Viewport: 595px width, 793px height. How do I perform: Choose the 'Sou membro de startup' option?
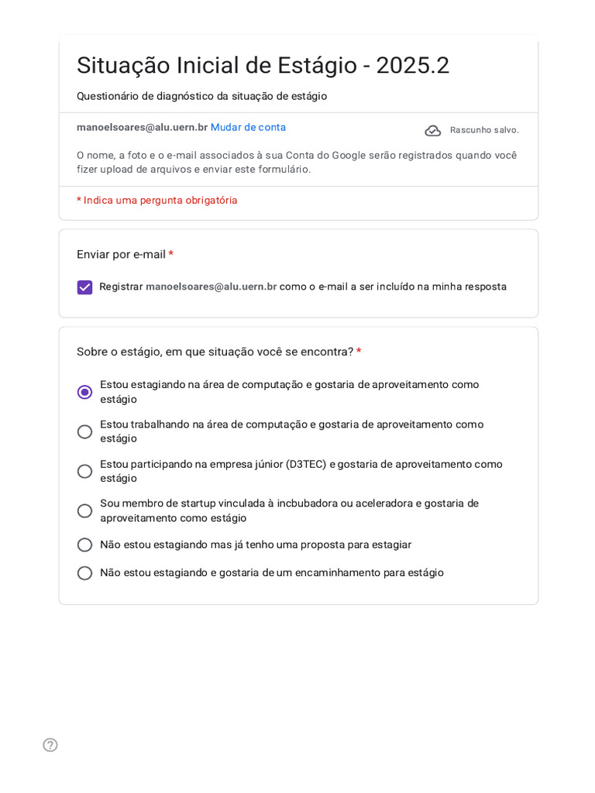[84, 510]
